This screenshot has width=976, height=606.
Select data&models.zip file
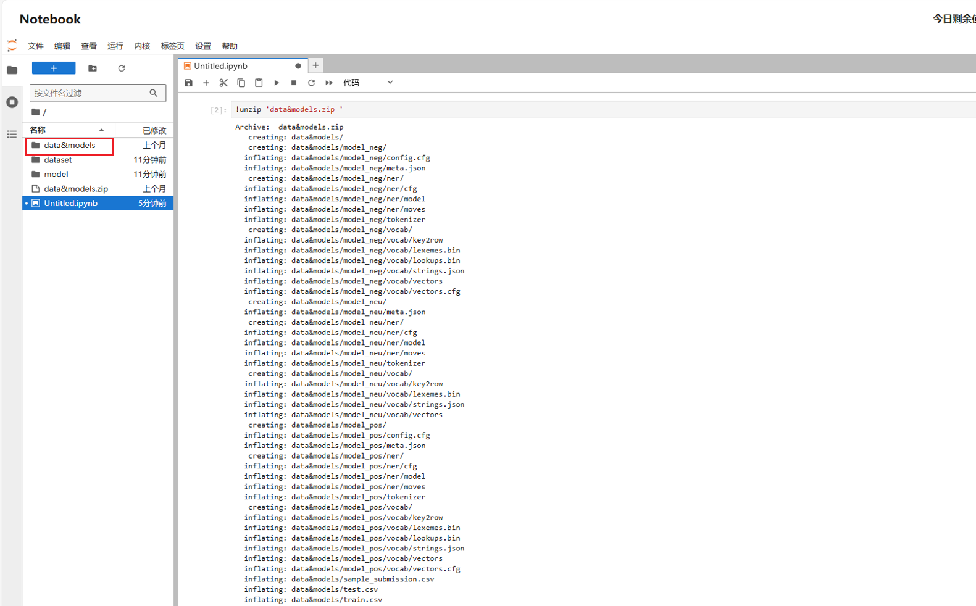click(x=98, y=189)
